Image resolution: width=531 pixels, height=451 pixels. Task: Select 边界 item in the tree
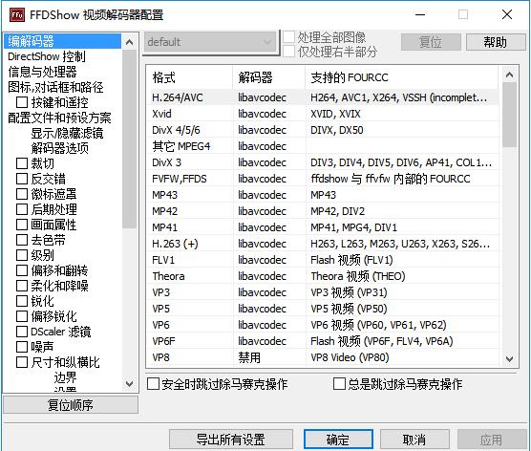[x=65, y=377]
